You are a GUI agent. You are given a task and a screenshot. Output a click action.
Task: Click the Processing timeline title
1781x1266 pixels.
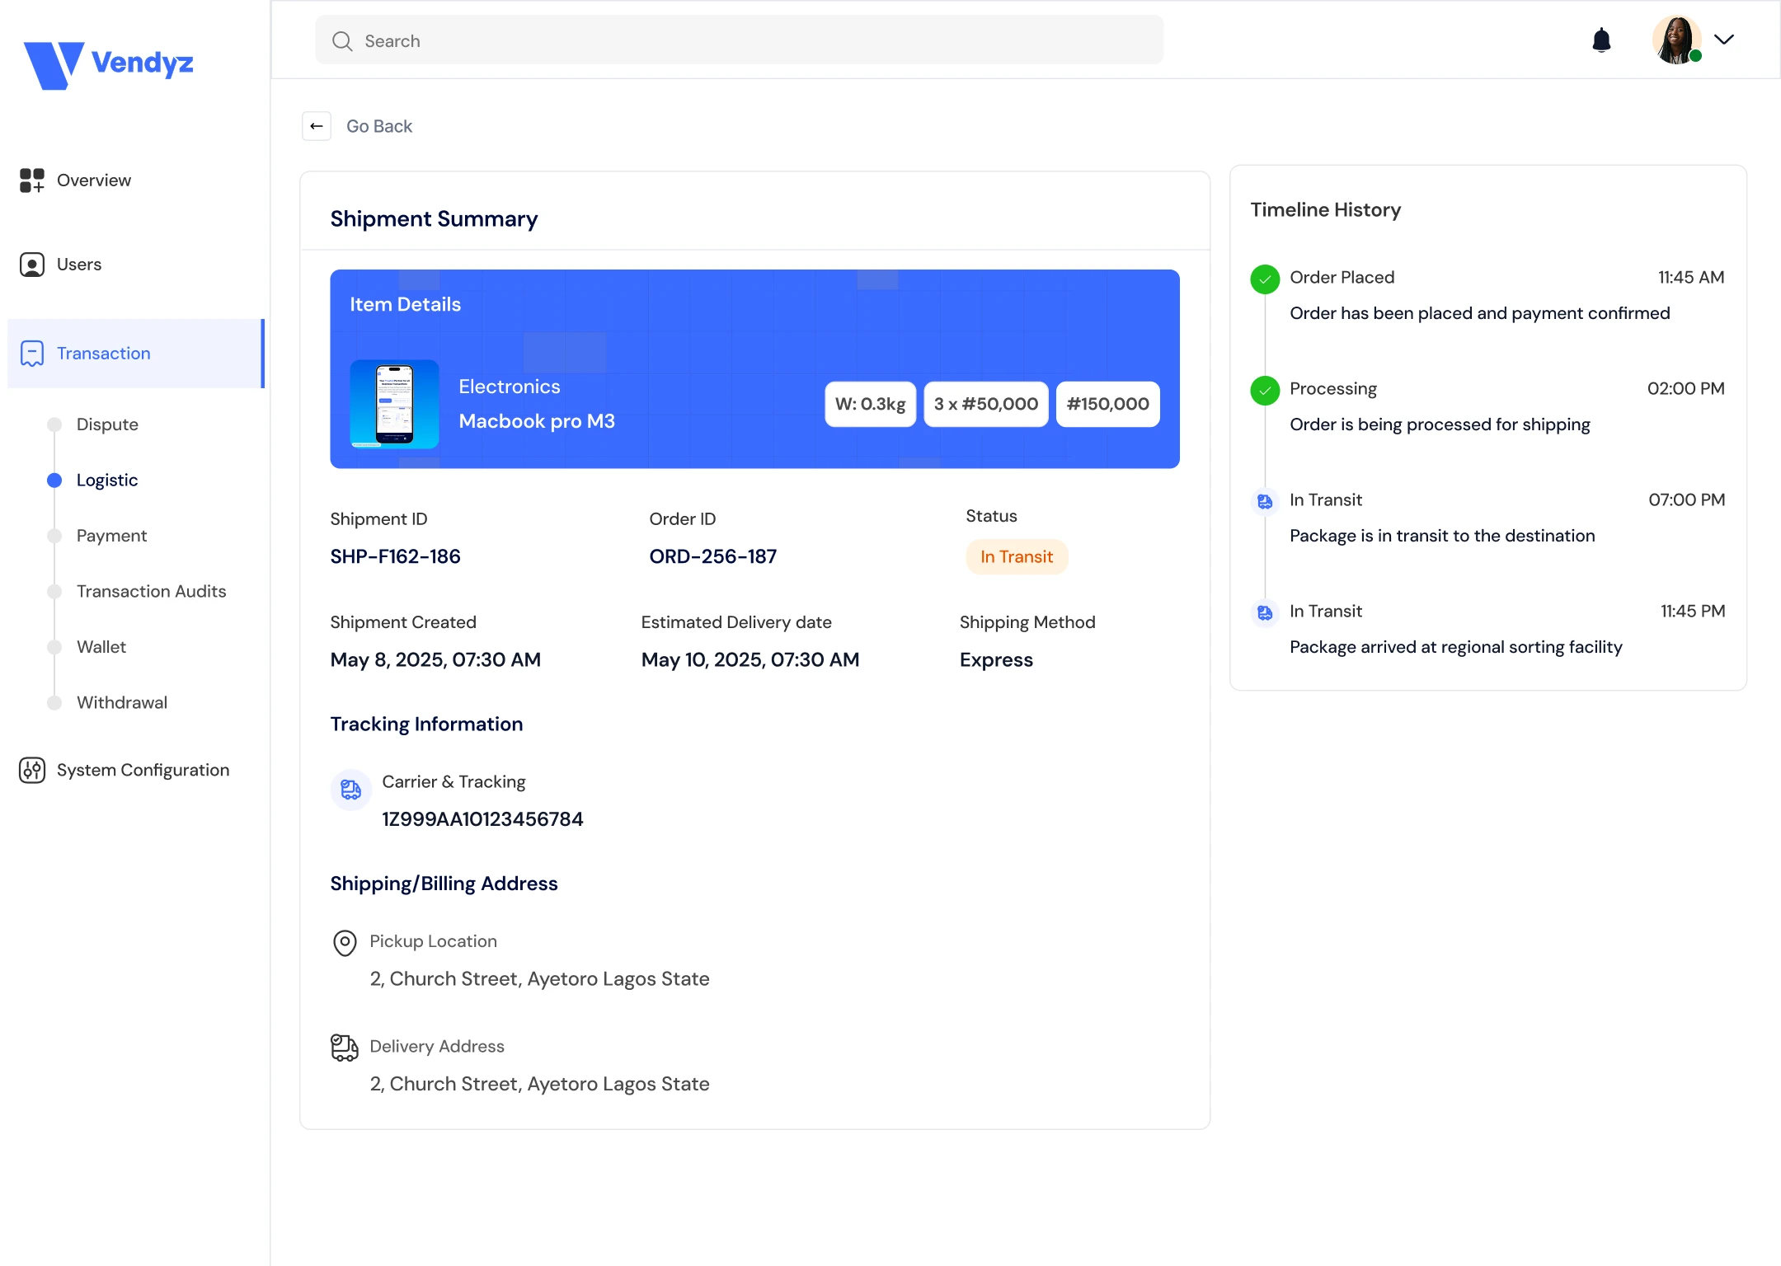pos(1333,389)
